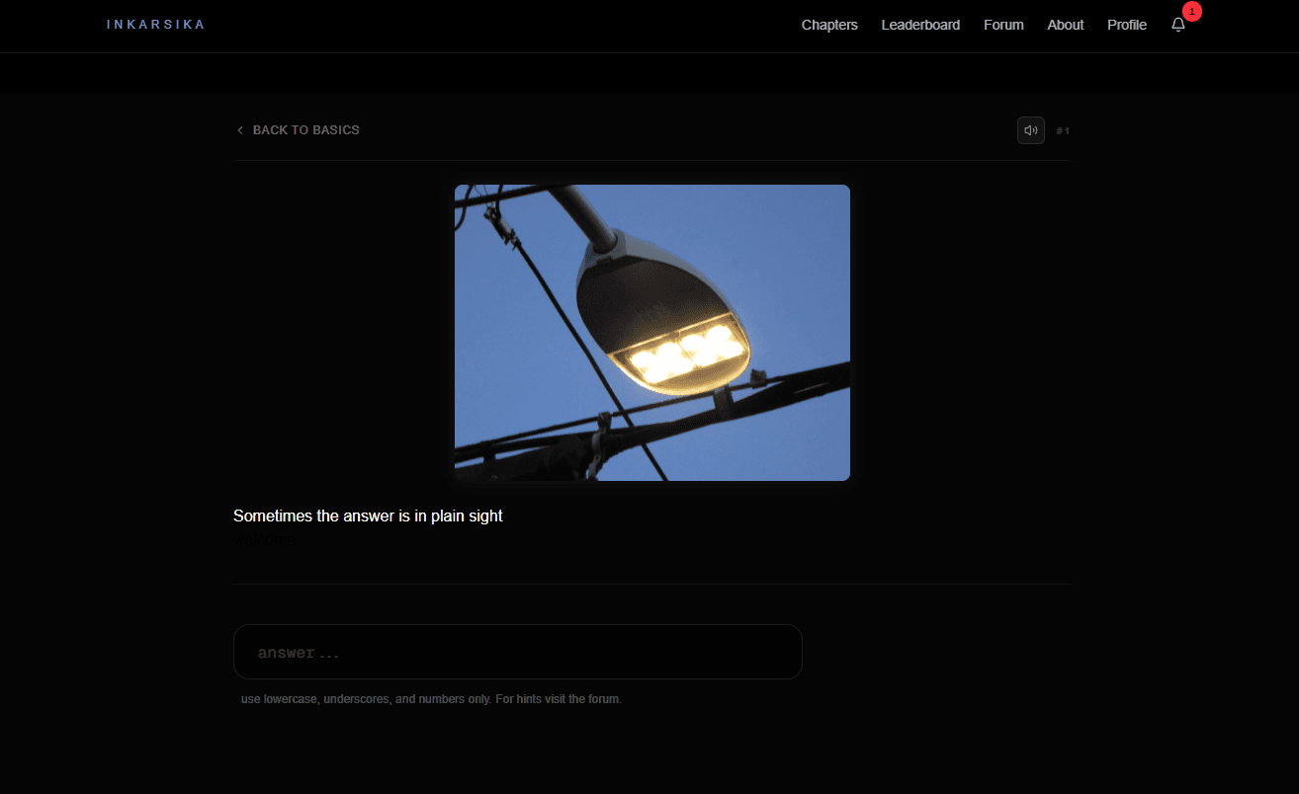
Task: Click the red notification badge showing 1
Action: 1192,11
